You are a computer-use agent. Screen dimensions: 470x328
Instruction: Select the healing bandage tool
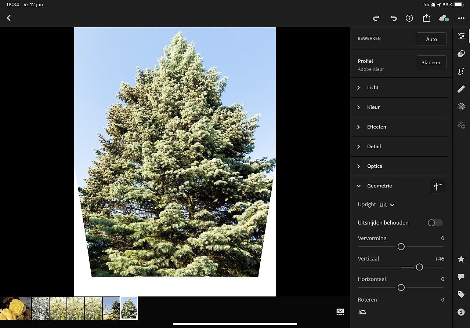pos(461,89)
